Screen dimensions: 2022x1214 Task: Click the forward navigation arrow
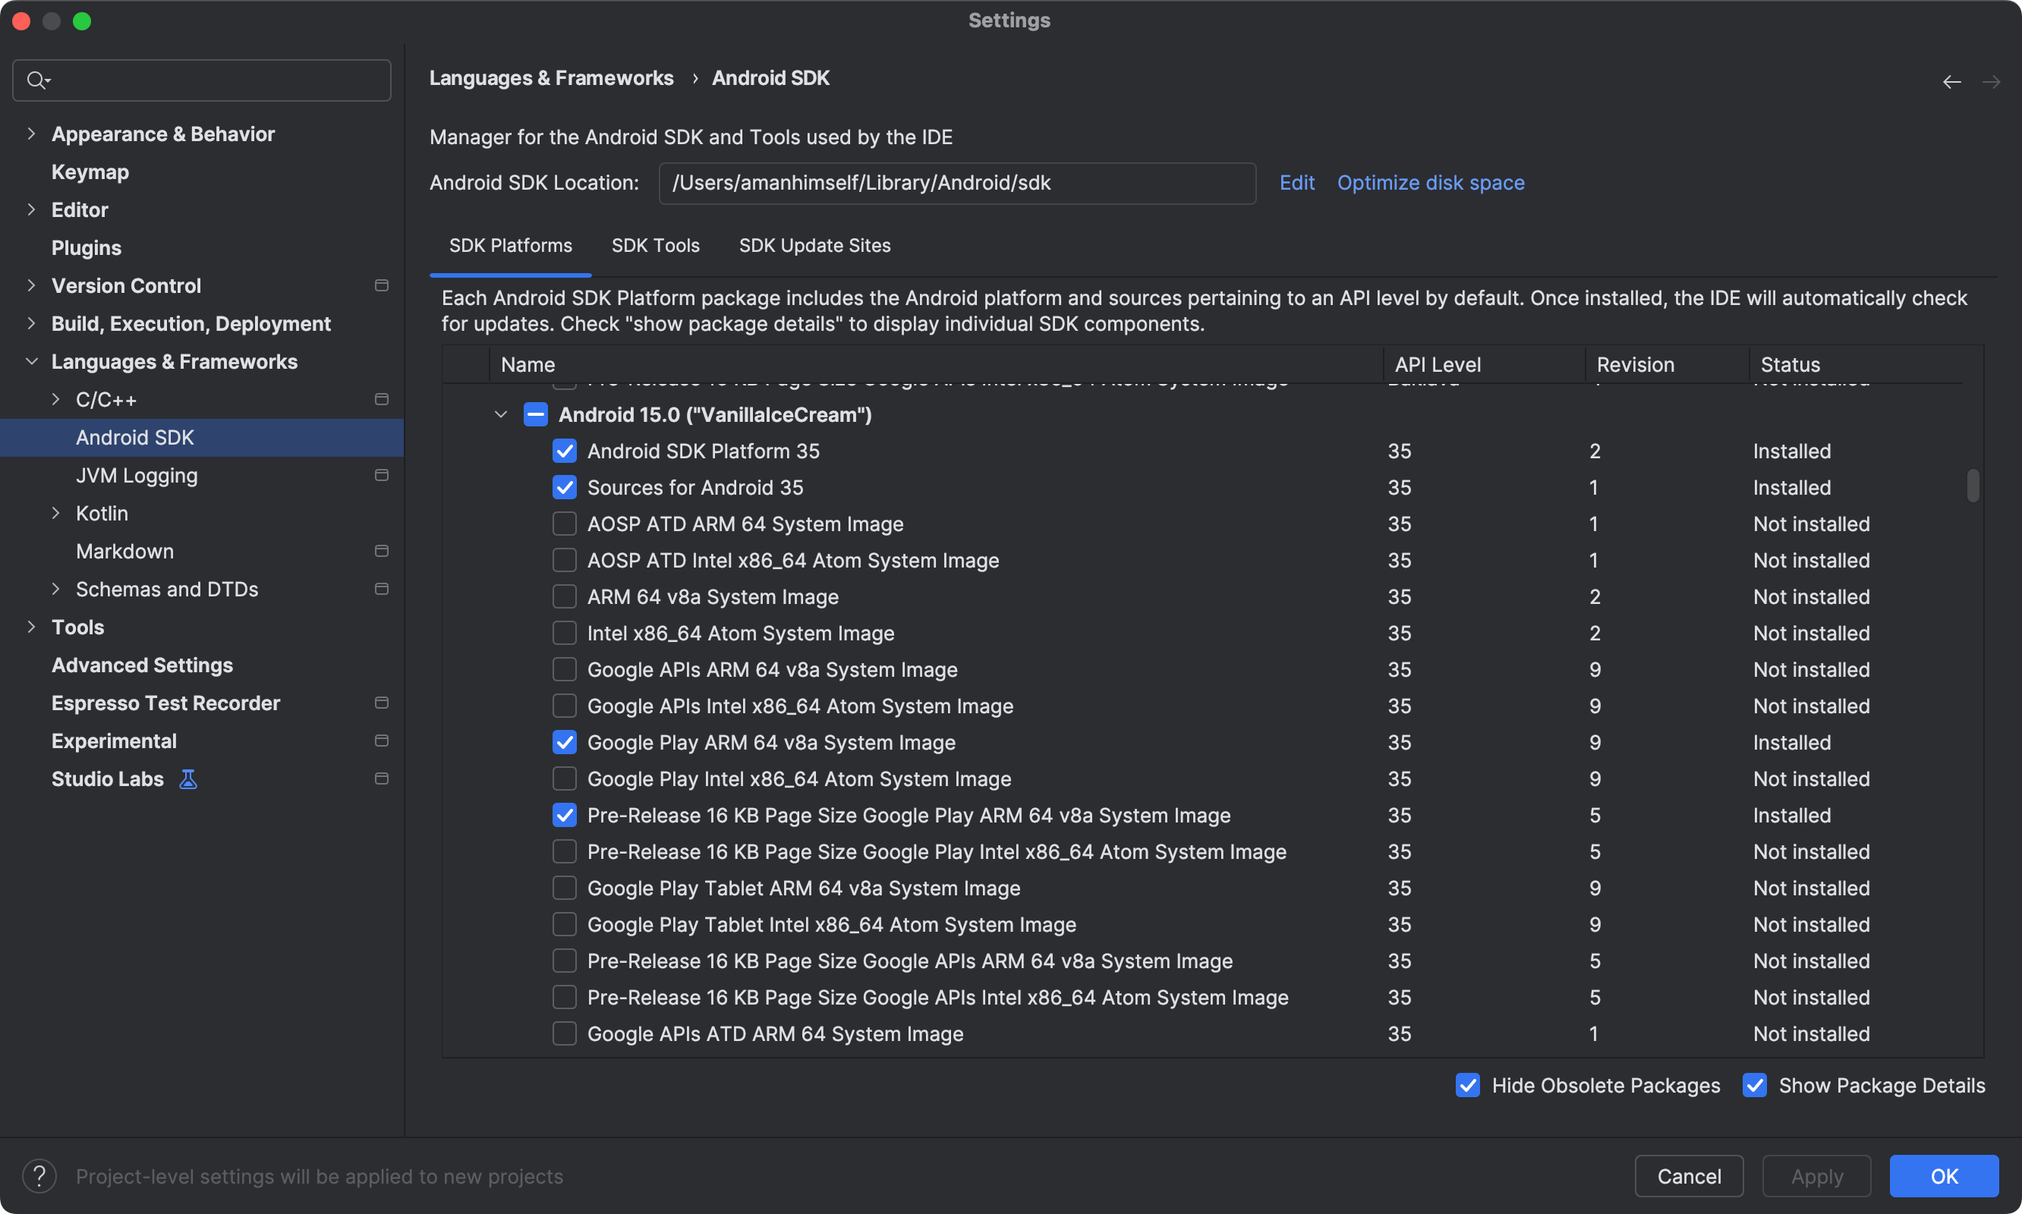1992,81
